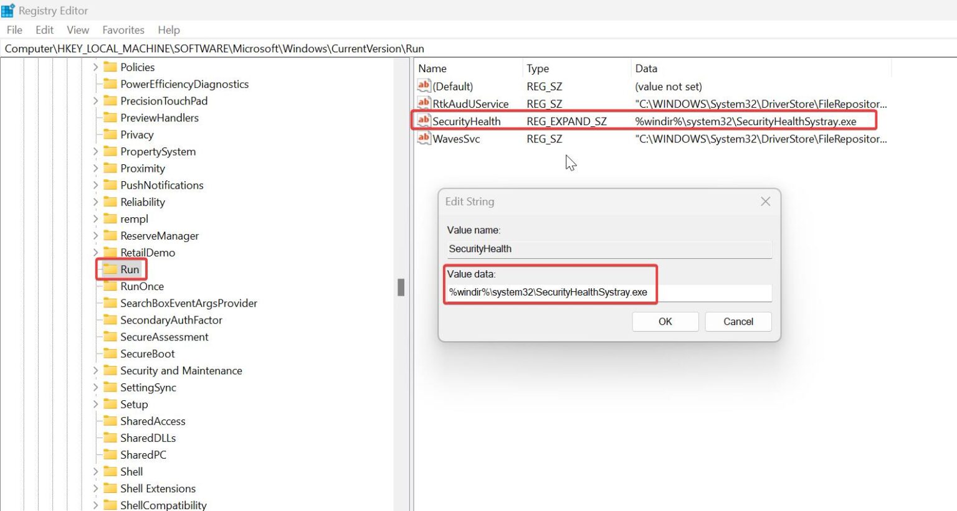Select the RtkAudUService value icon
This screenshot has width=957, height=511.
click(424, 103)
